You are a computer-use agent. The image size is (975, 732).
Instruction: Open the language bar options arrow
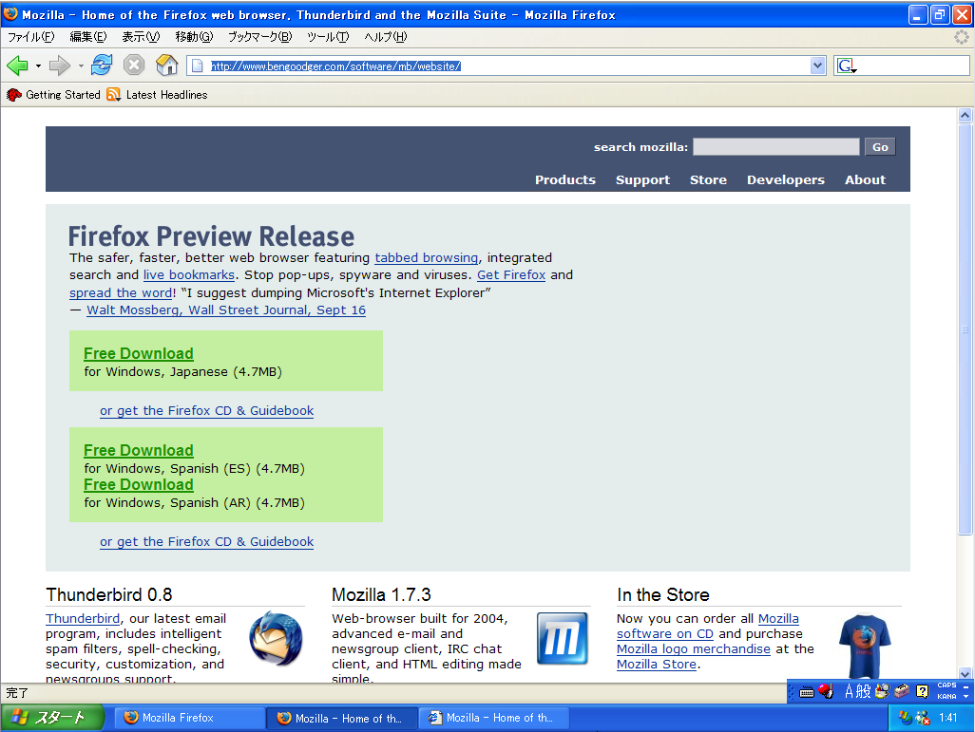point(965,697)
